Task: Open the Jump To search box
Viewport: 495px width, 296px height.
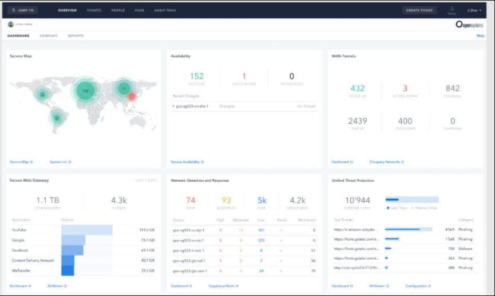Action: click(23, 10)
